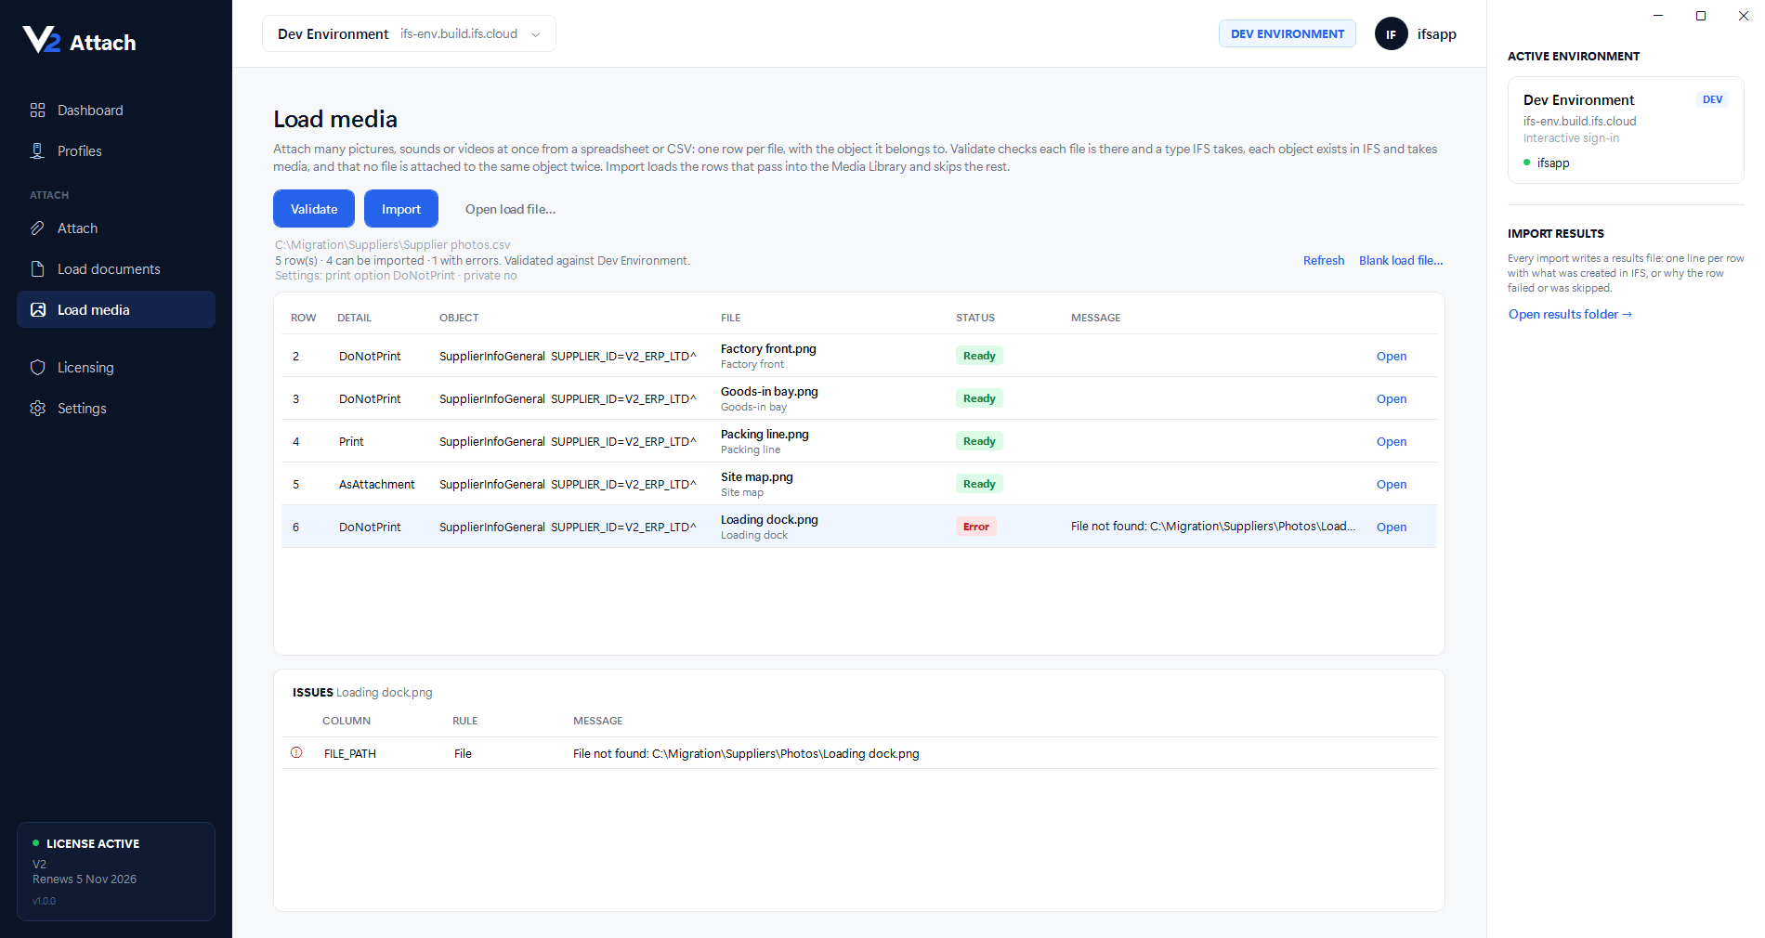
Task: Click the Licensing shield icon
Action: click(38, 368)
